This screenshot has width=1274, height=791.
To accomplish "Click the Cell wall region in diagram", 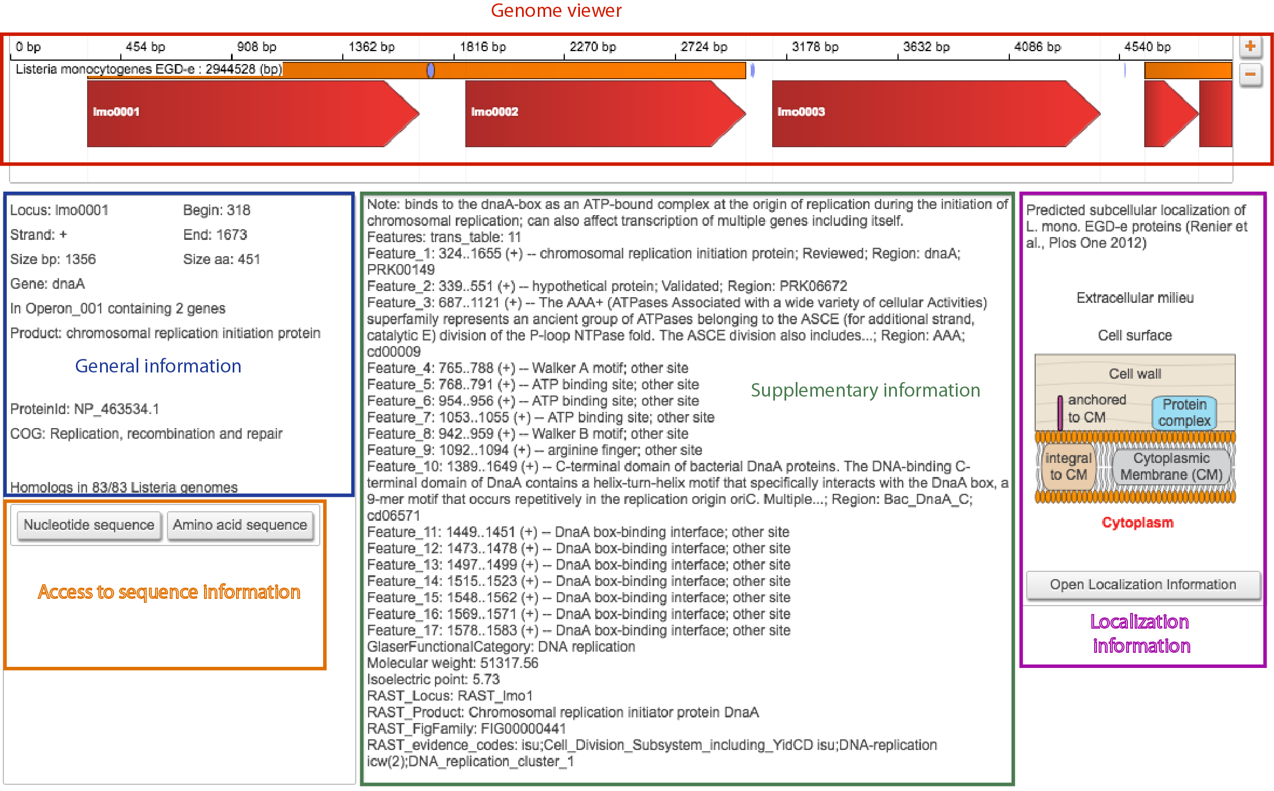I will [x=1135, y=374].
